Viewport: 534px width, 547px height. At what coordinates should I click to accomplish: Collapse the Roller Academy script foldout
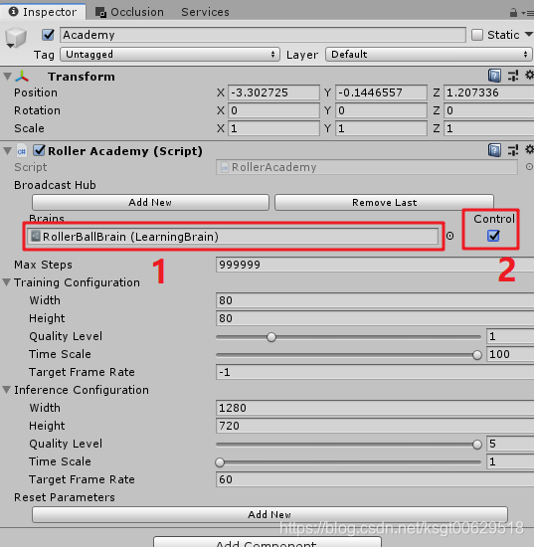[7, 151]
